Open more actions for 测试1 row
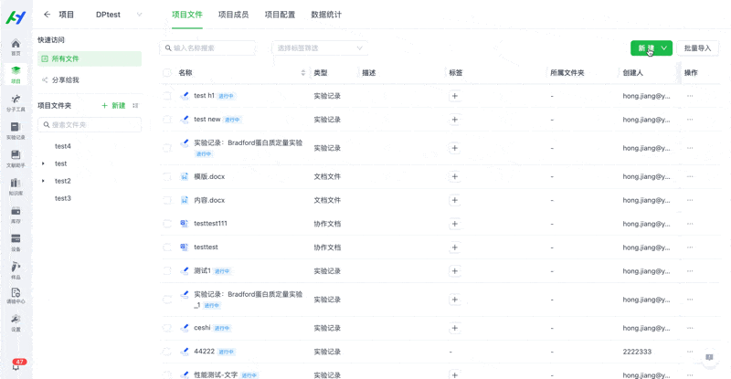Viewport: 731px width, 379px height. click(x=690, y=271)
